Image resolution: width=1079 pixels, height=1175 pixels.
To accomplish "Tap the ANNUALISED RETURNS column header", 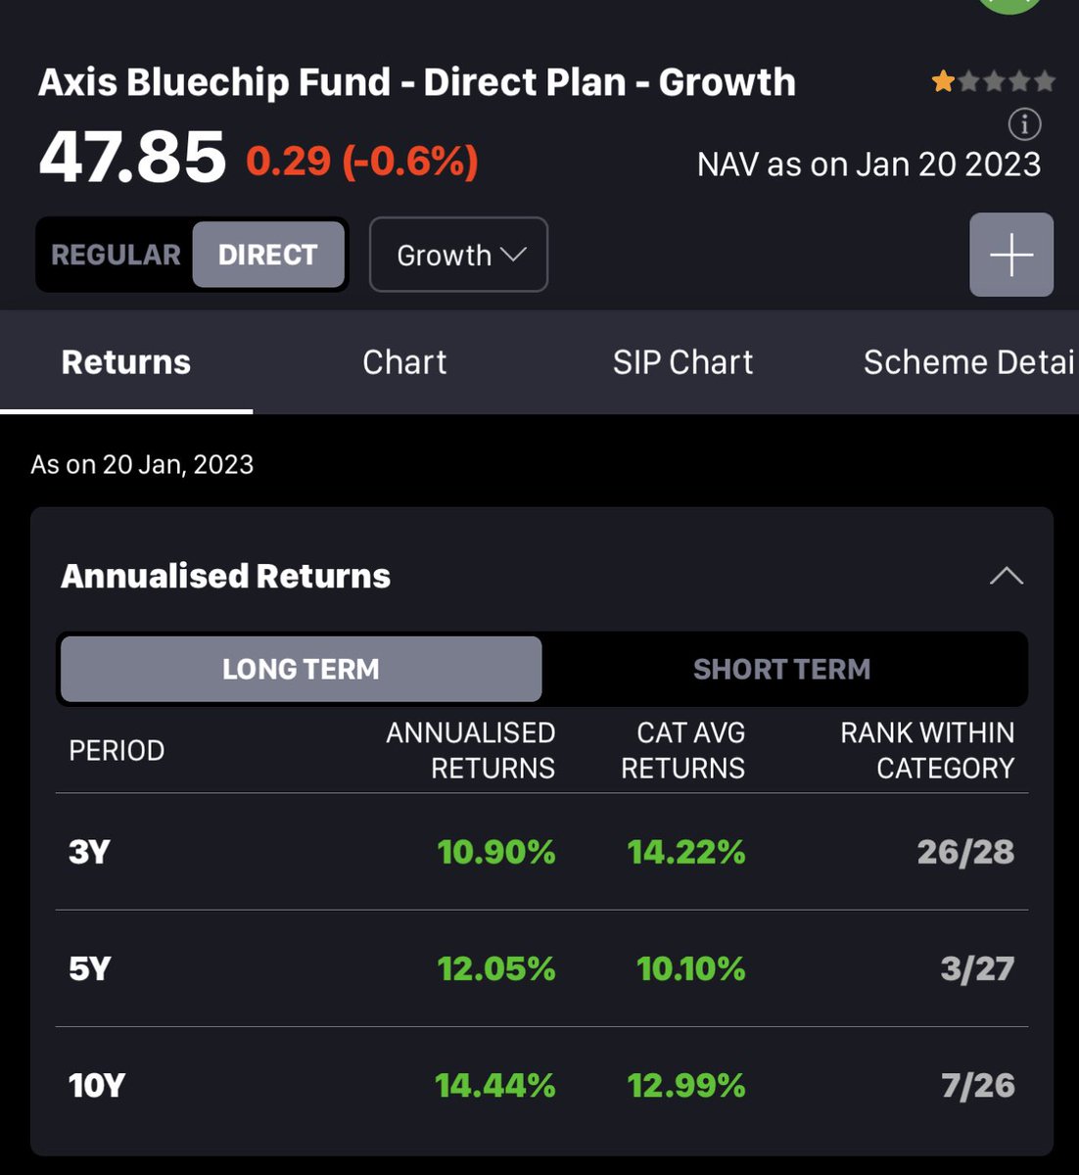I will (x=470, y=750).
